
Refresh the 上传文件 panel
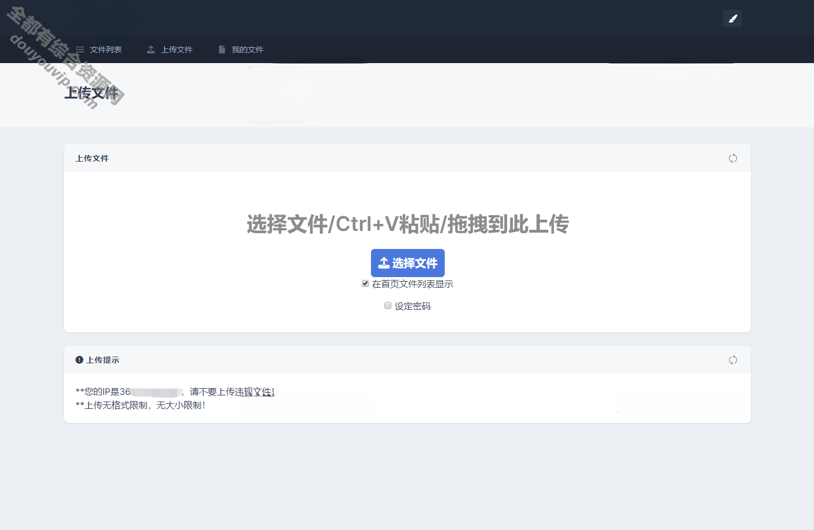[x=733, y=158]
